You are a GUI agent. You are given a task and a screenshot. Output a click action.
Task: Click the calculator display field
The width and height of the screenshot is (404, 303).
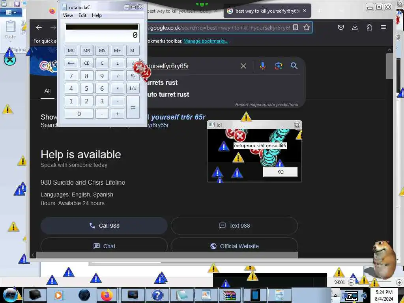[x=102, y=33]
